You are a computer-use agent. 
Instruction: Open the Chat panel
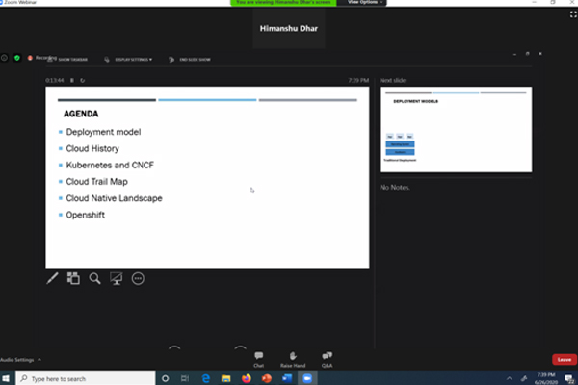coord(258,359)
